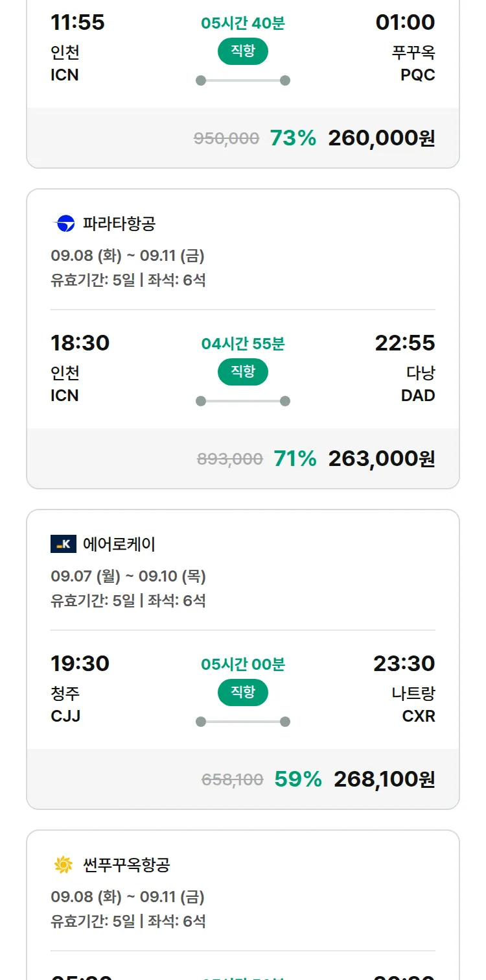Select the 직항 badge on the Danang flight
The width and height of the screenshot is (486, 980).
(243, 372)
